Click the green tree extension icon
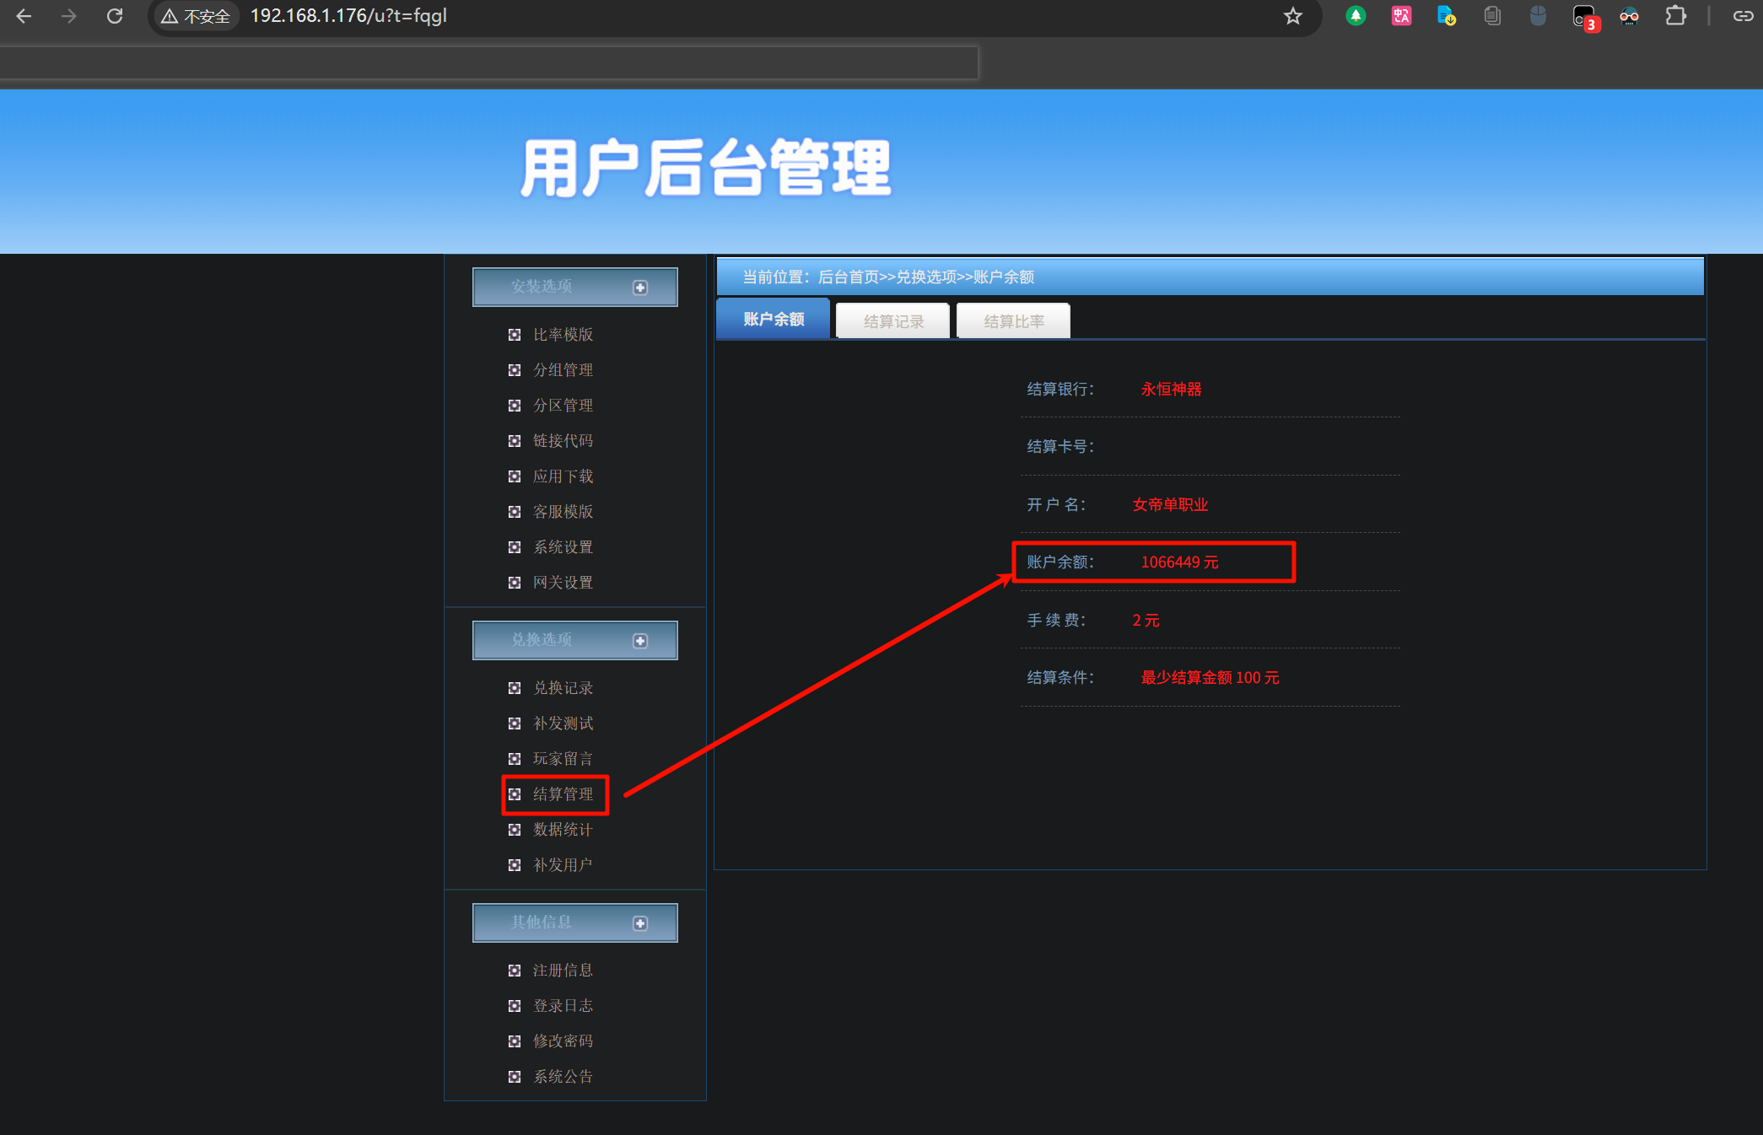 click(1356, 16)
